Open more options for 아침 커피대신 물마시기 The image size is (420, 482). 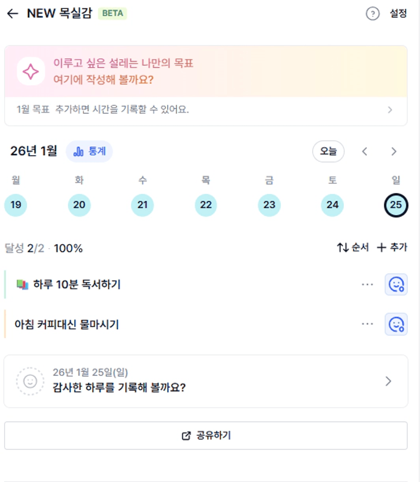[367, 324]
